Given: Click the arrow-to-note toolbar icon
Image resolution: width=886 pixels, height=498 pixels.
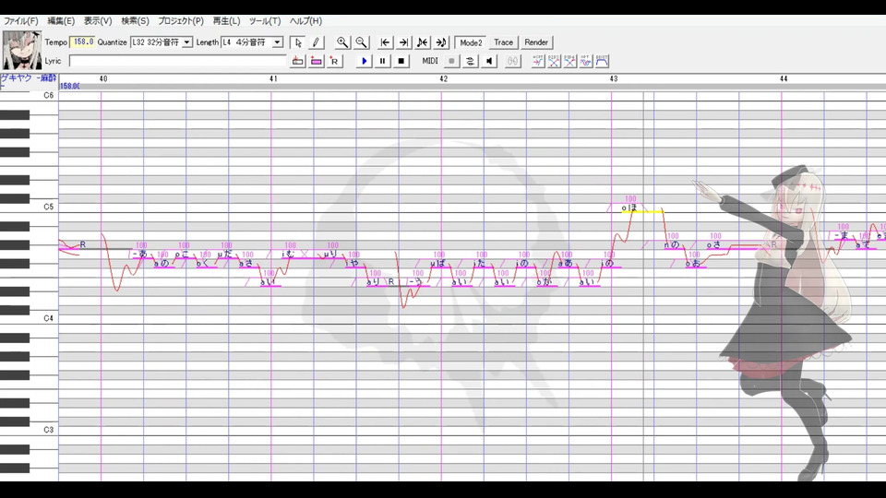Looking at the screenshot, I should pyautogui.click(x=441, y=42).
